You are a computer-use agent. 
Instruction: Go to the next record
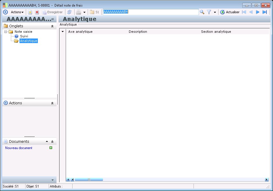pyautogui.click(x=258, y=12)
